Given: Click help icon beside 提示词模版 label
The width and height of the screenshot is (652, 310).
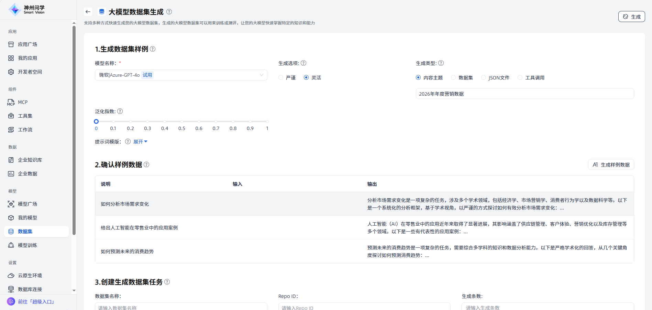Looking at the screenshot, I should pyautogui.click(x=128, y=141).
